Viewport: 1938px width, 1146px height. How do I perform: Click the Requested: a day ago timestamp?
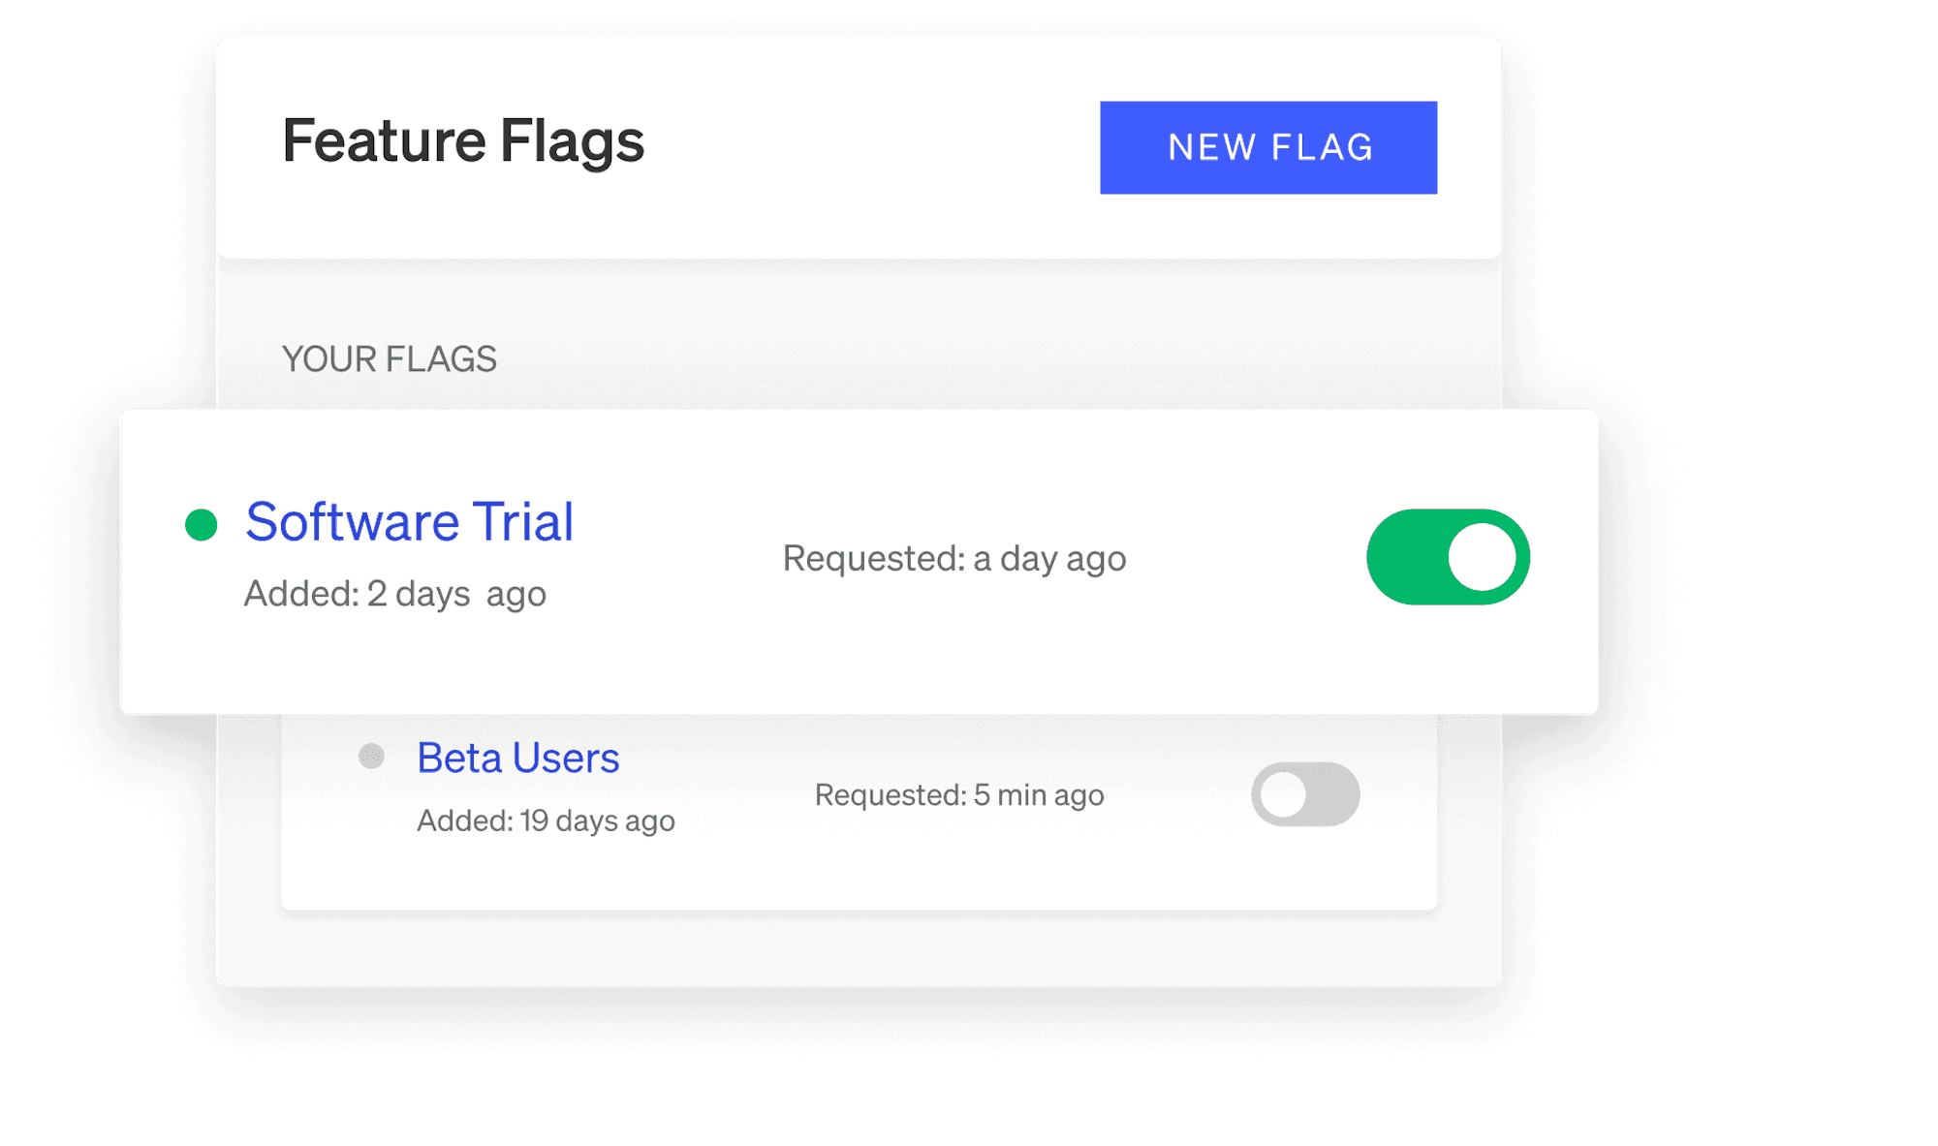(x=953, y=558)
